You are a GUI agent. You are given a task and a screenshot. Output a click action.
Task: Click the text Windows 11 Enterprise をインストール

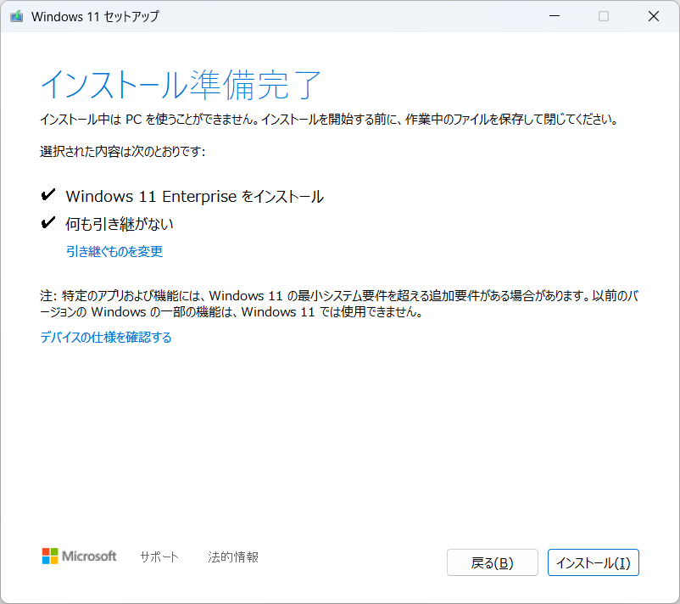(195, 196)
